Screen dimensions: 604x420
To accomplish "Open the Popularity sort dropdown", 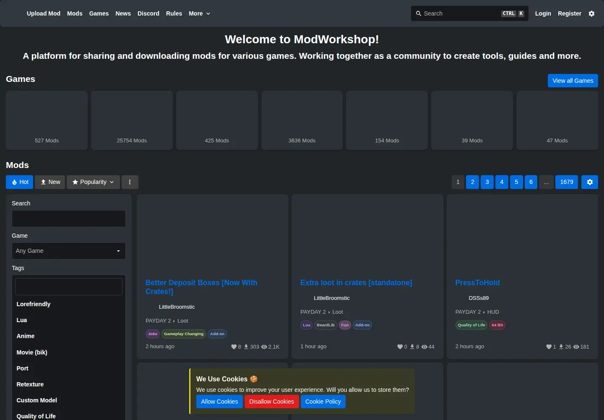I will coord(93,182).
